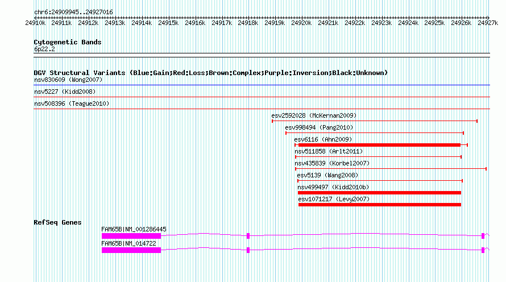Click the Cytogenetic Bands track heading

pyautogui.click(x=68, y=42)
